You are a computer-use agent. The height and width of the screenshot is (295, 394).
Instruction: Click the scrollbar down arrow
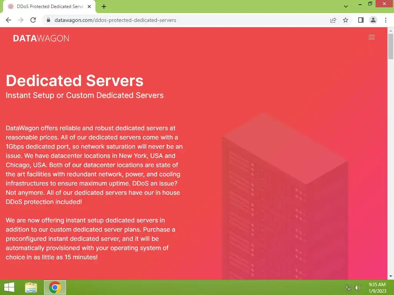391,277
